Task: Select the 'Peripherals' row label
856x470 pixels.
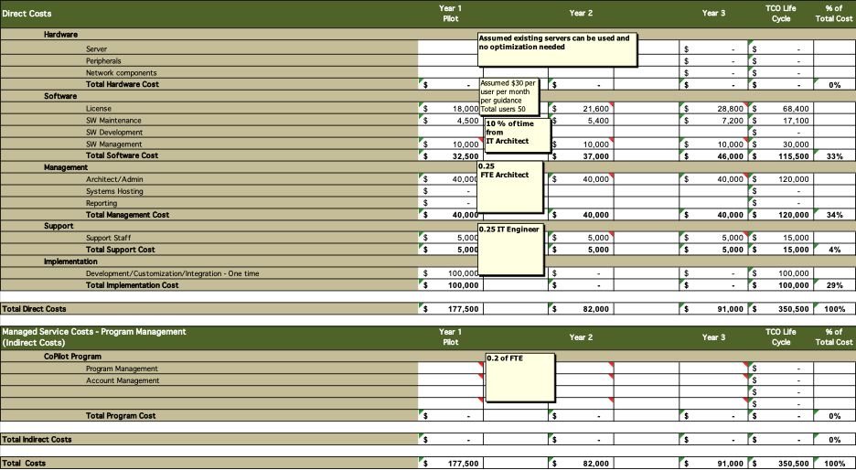Action: (103, 61)
